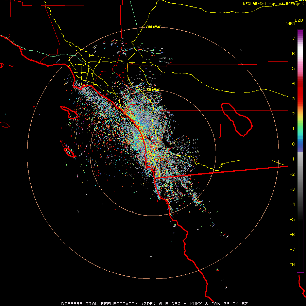
Task: Click the 7 value on color scale
Action: 293,38
